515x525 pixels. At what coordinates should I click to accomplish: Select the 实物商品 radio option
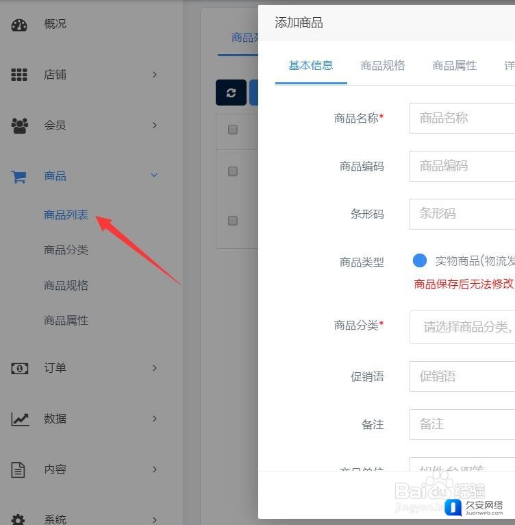coord(420,260)
